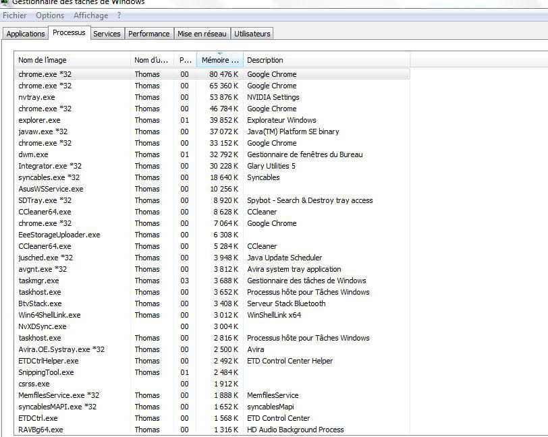
Task: Click the '5 284 K' CCleaner memory value
Action: click(x=226, y=246)
